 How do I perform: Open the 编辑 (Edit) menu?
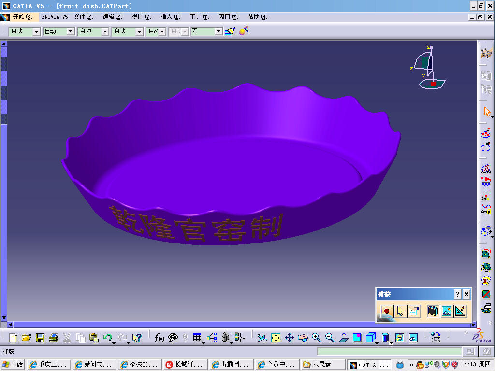(x=112, y=17)
